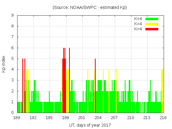
Task: Click the 6 y-axis tick label
Action: point(13,48)
